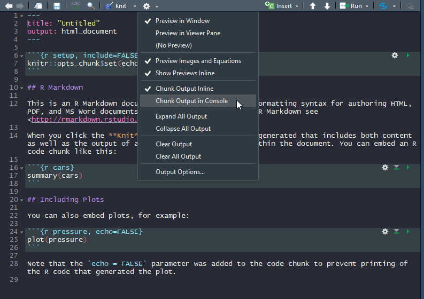Toggle Preview Images and Equations
Image resolution: width=424 pixels, height=299 pixels.
coord(198,61)
